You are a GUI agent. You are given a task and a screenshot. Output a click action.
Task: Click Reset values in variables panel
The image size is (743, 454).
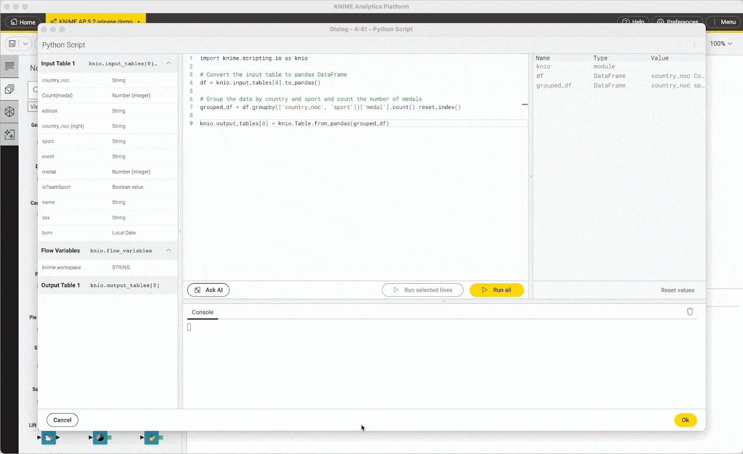(x=678, y=290)
